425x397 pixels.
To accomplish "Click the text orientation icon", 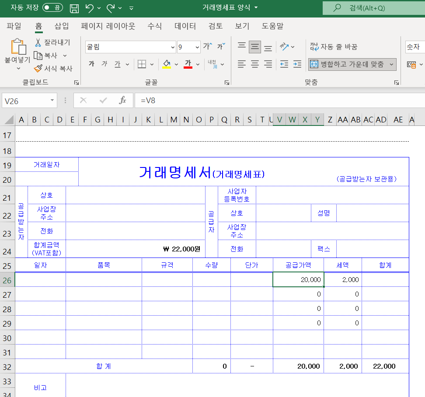I will (284, 46).
